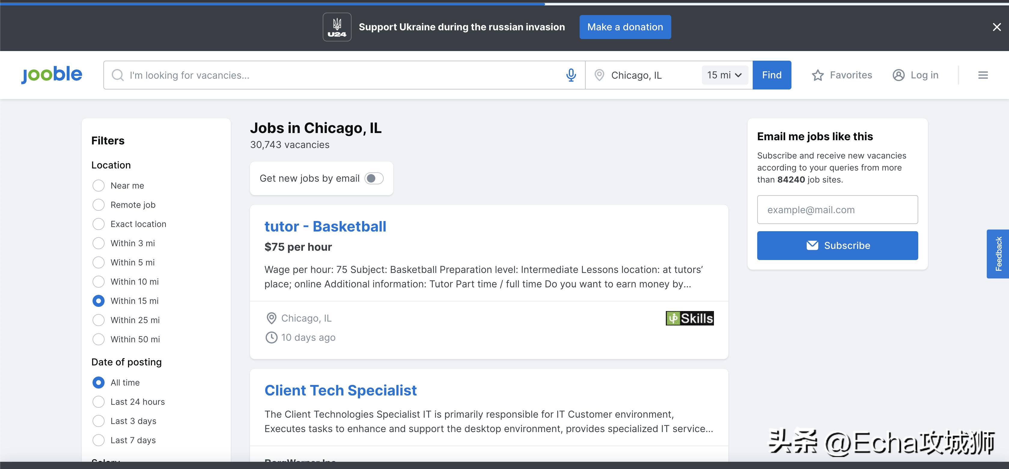This screenshot has width=1009, height=469.
Task: Expand the 15 mi distance dropdown
Action: tap(724, 75)
